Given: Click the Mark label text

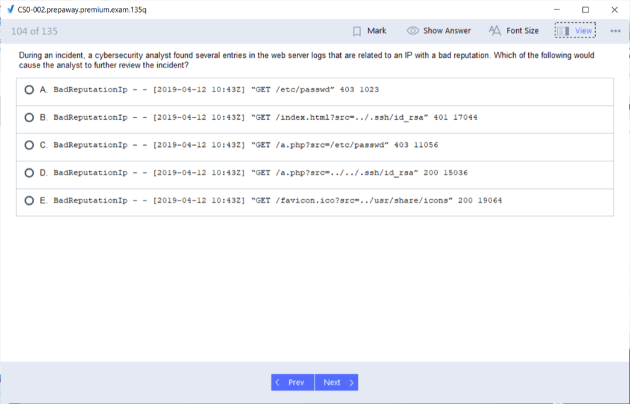Looking at the screenshot, I should (x=376, y=31).
